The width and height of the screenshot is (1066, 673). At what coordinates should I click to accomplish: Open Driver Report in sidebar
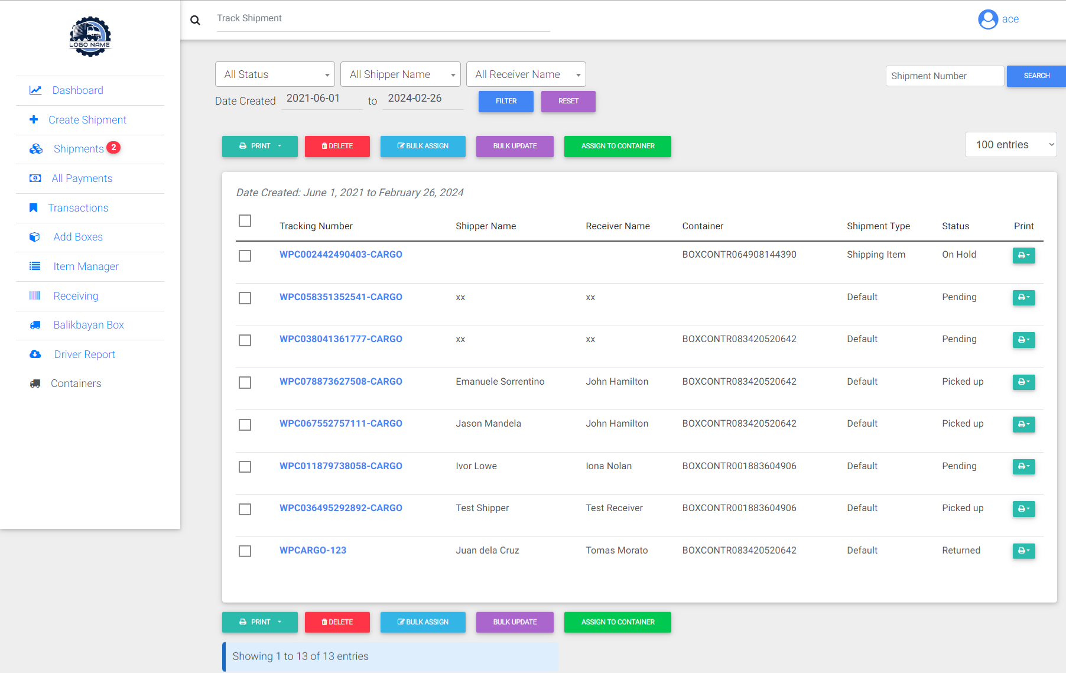point(84,355)
